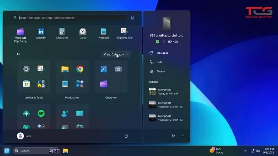278x156 pixels.
Task: Click the phone companion icon beside search
Action: [x=132, y=18]
